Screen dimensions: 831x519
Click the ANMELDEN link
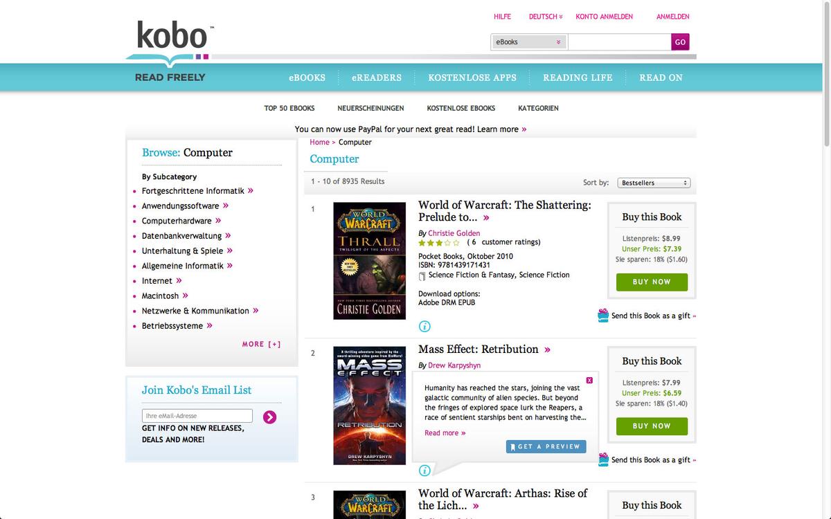coord(672,17)
